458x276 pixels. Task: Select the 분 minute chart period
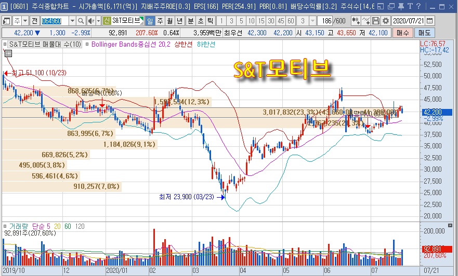(190, 21)
